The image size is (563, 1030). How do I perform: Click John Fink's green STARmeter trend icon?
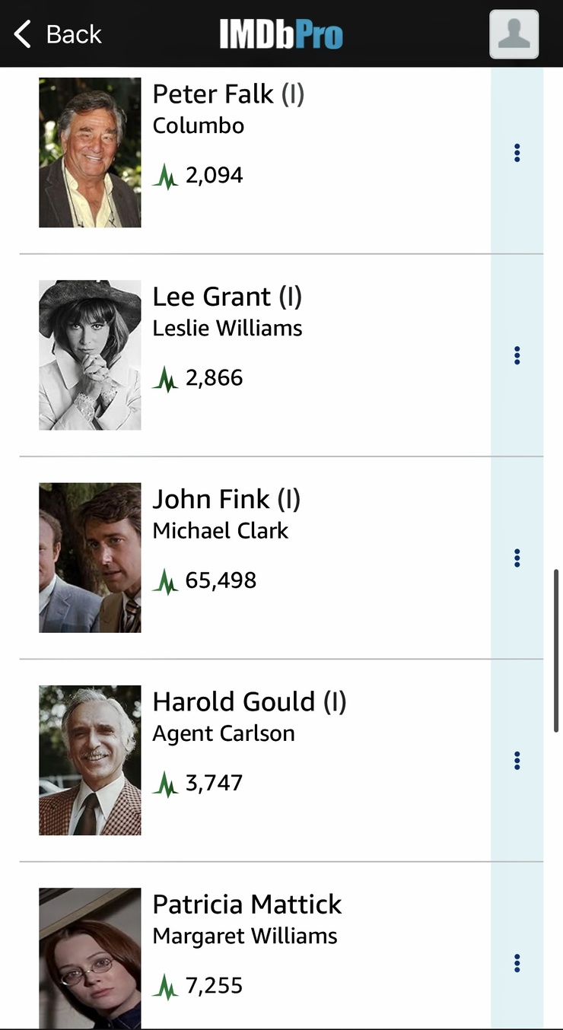coord(166,580)
